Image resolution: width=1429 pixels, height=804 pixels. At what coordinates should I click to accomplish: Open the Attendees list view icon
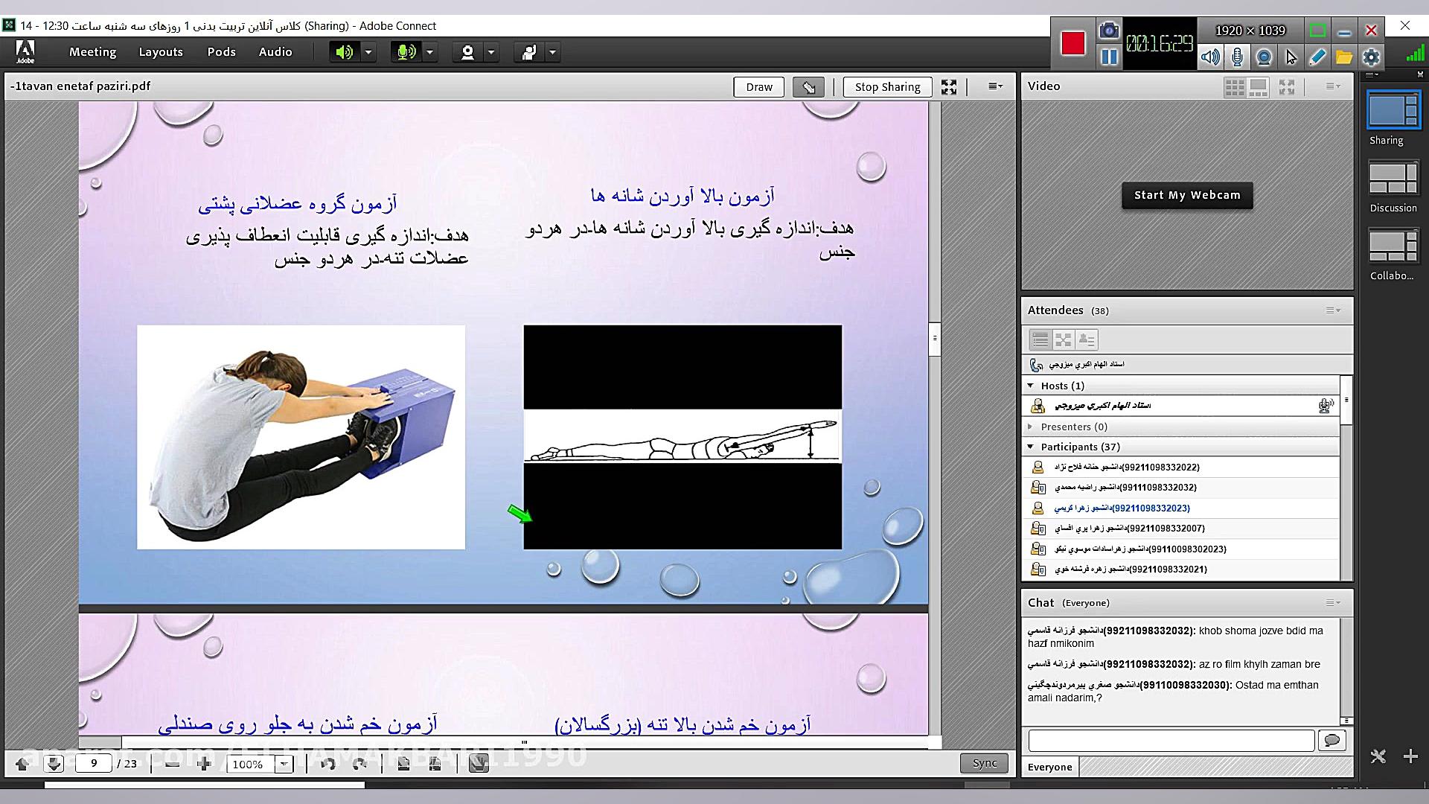[x=1040, y=339]
